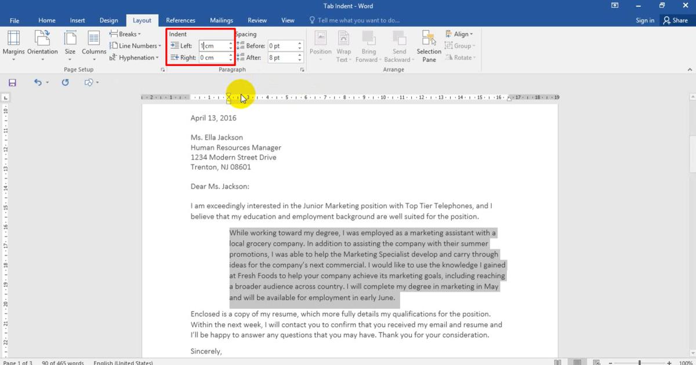
Task: Click the Right indent field
Action: click(212, 57)
